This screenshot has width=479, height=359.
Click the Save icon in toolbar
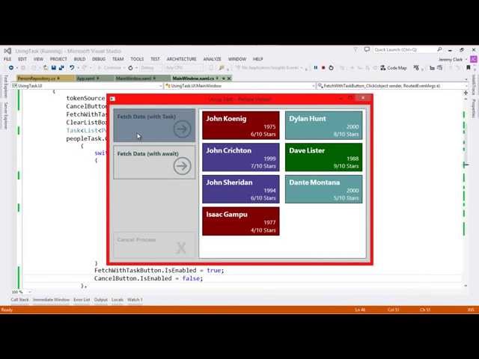click(54, 67)
